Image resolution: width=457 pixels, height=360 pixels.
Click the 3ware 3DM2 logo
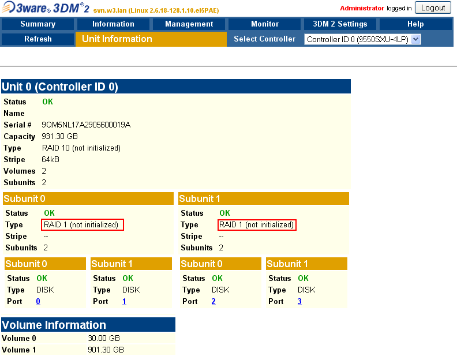point(45,8)
